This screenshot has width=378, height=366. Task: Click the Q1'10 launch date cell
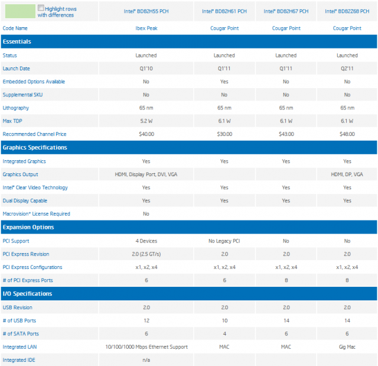146,69
